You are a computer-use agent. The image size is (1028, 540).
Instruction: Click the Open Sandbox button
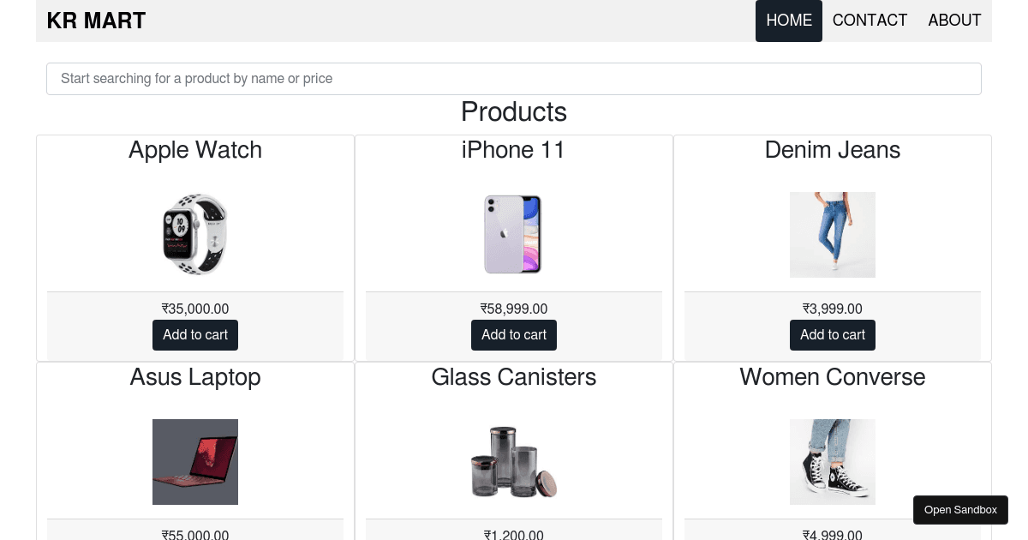point(960,510)
